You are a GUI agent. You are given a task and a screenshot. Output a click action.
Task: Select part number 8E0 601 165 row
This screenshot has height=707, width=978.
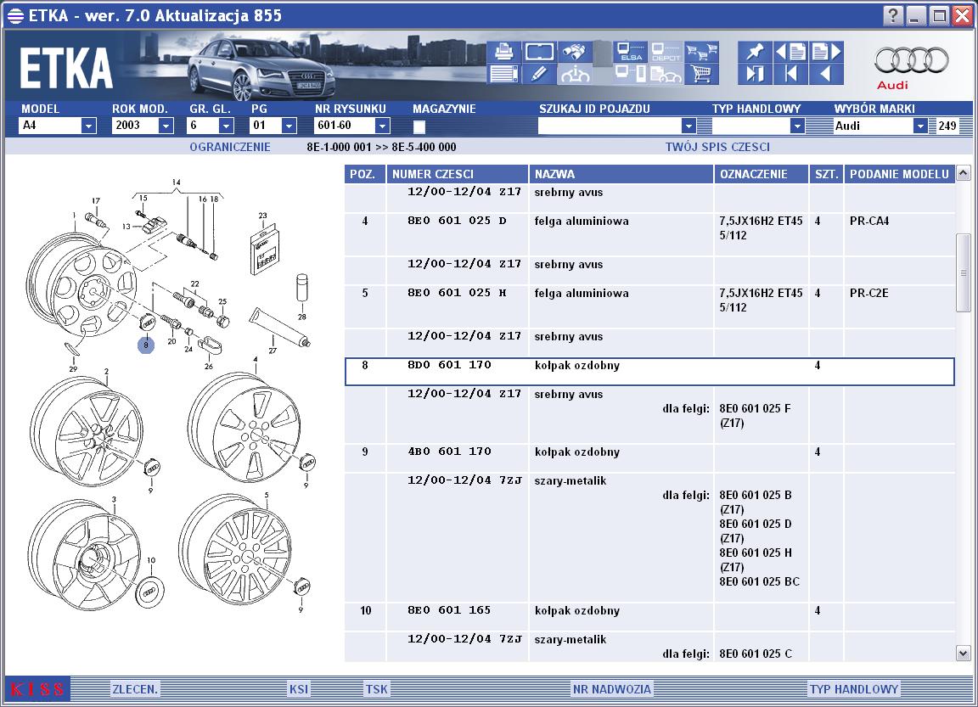tap(649, 616)
